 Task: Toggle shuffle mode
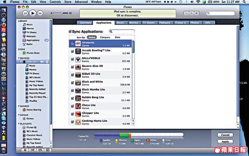coord(33,150)
